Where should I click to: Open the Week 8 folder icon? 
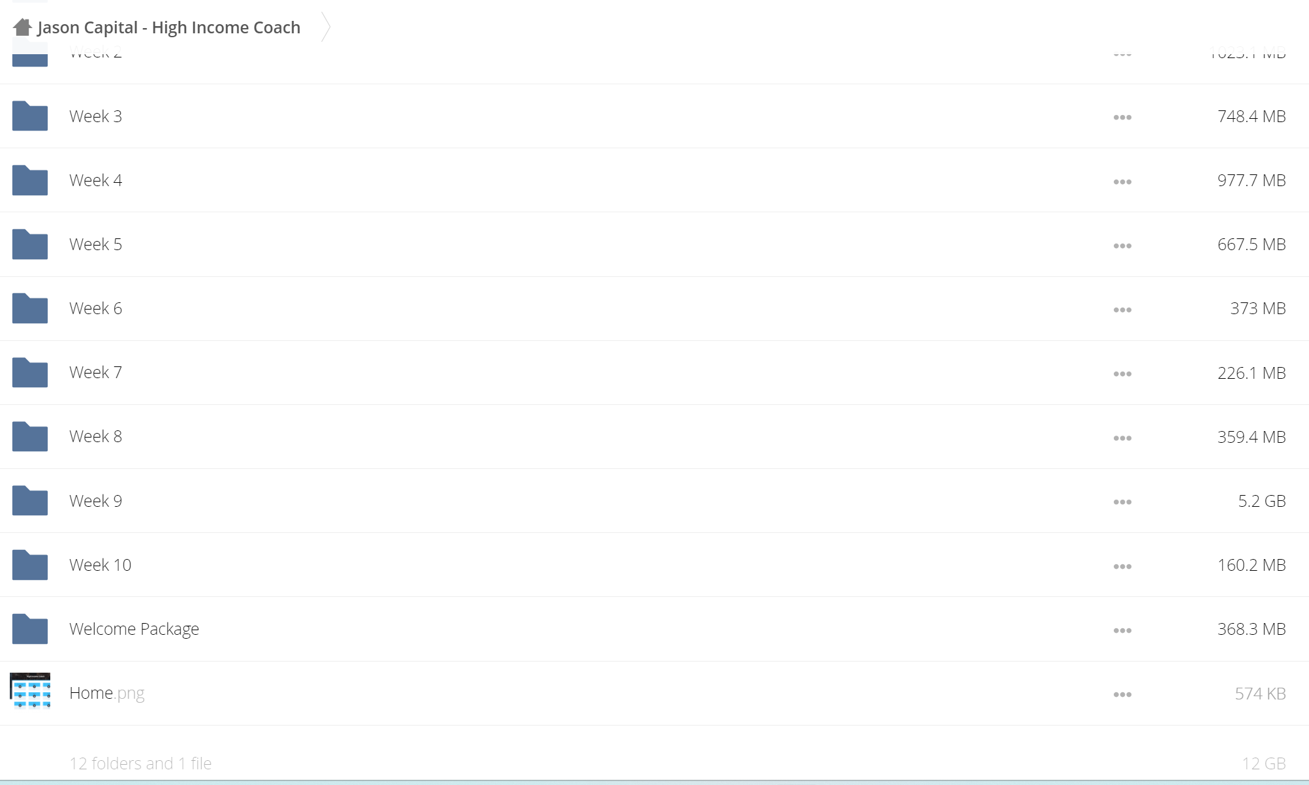pyautogui.click(x=30, y=436)
